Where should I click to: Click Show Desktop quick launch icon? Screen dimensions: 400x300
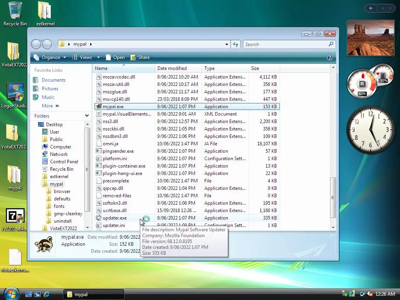tap(29, 295)
